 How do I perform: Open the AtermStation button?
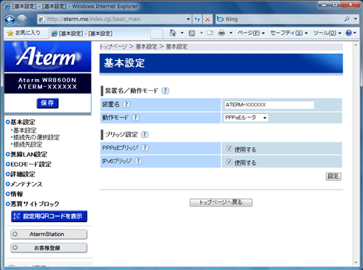click(49, 234)
